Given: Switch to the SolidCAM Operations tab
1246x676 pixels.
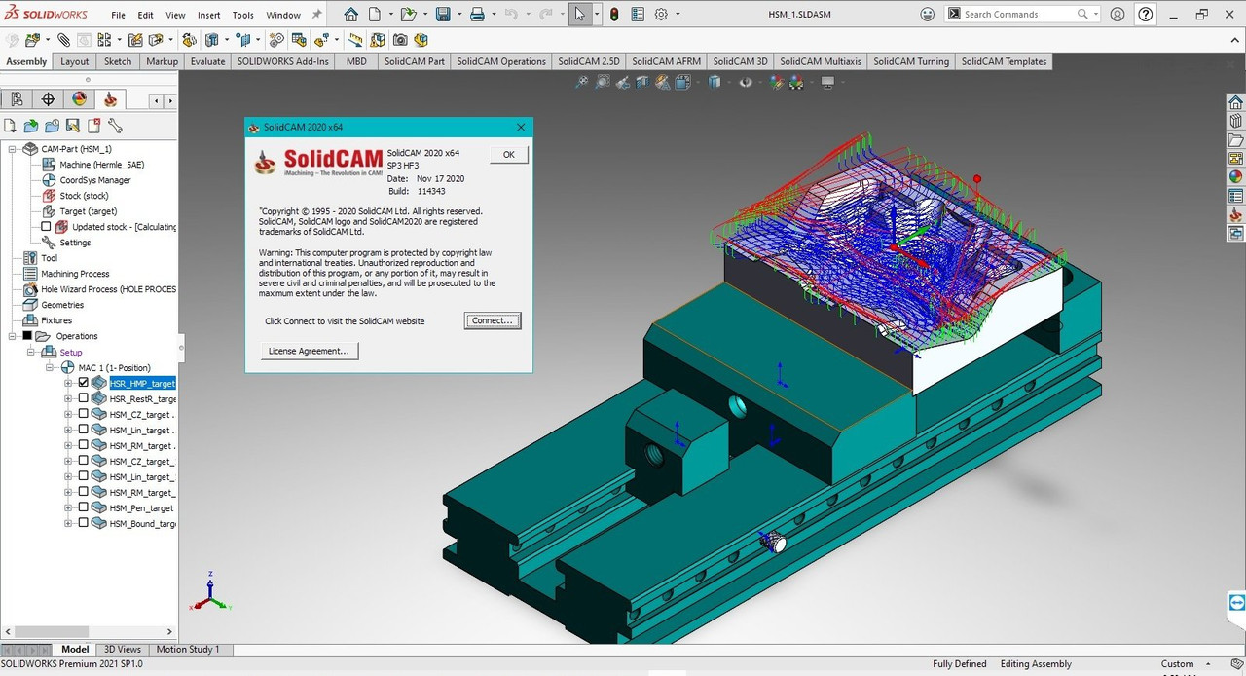Looking at the screenshot, I should (501, 61).
